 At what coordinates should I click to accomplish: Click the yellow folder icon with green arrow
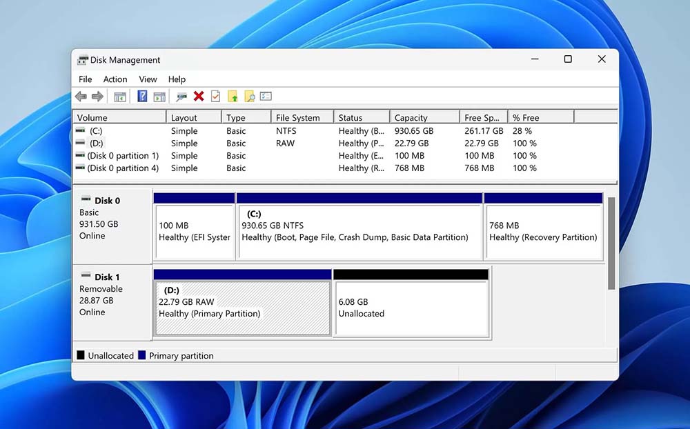point(233,97)
